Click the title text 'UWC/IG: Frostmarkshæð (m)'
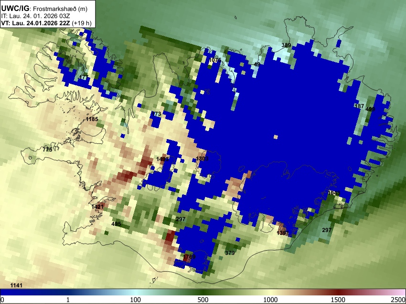Viewport: 406px width, 304px height. click(44, 9)
